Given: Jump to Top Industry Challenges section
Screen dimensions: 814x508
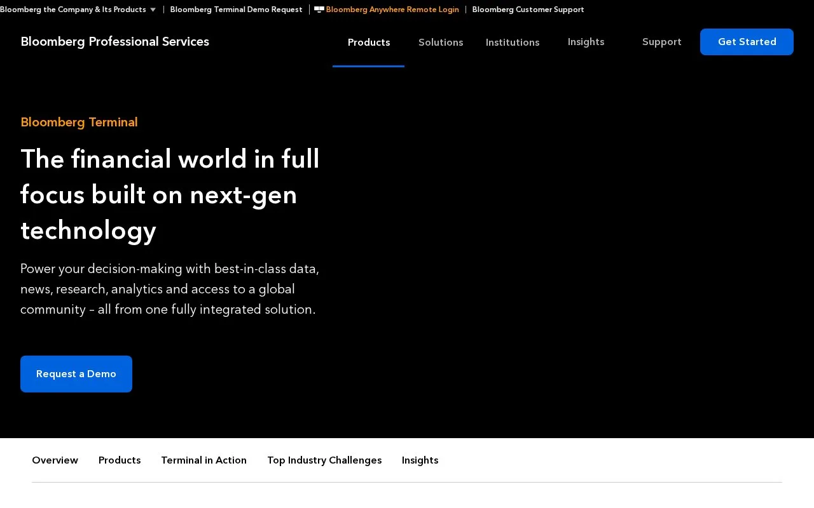Looking at the screenshot, I should pos(324,460).
